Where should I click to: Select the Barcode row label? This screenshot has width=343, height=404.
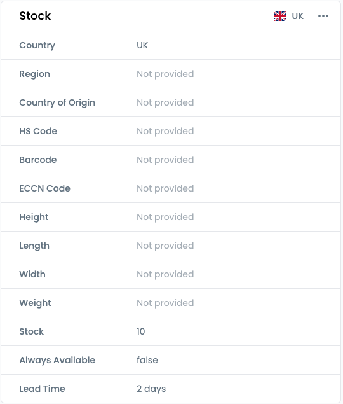pyautogui.click(x=38, y=160)
